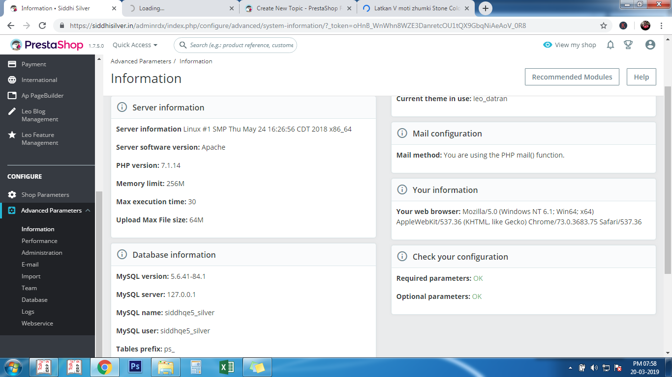The width and height of the screenshot is (672, 377).
Task: Open the Import submenu item
Action: tap(31, 276)
